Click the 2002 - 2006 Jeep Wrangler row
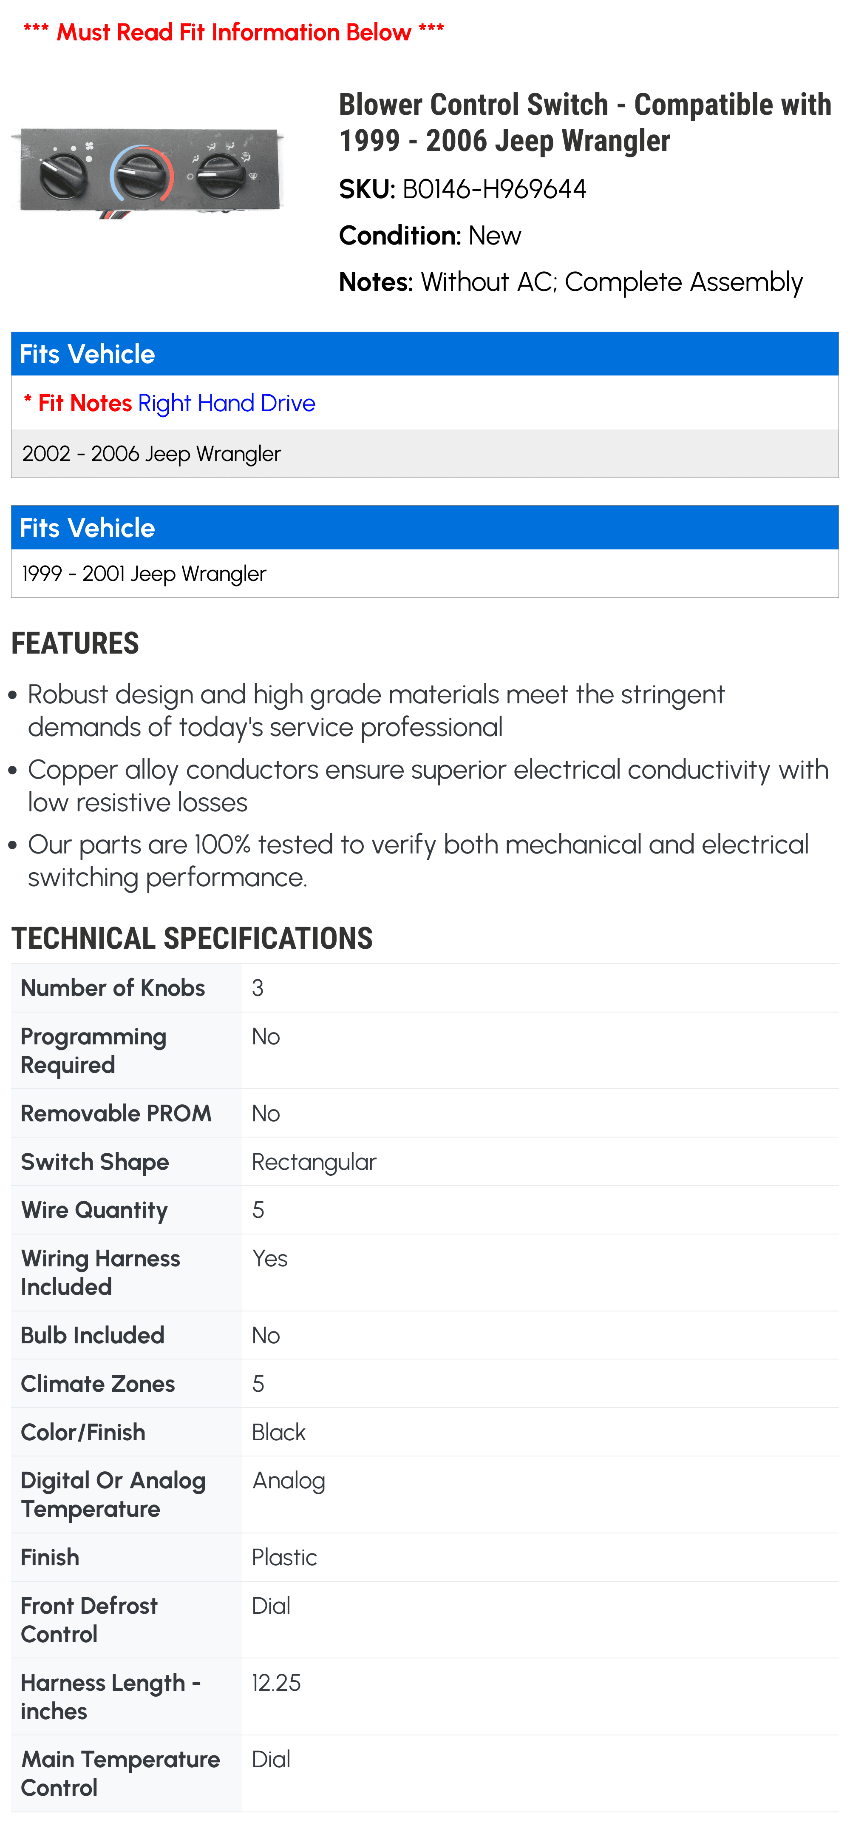 pyautogui.click(x=425, y=454)
